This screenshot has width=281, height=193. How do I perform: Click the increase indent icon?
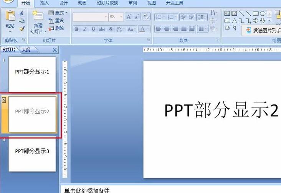[192, 17]
